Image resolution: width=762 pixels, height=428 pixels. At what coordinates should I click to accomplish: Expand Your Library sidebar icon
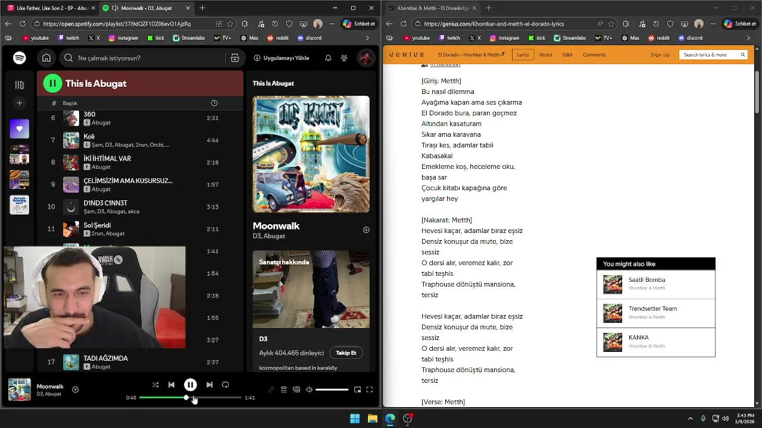point(20,85)
